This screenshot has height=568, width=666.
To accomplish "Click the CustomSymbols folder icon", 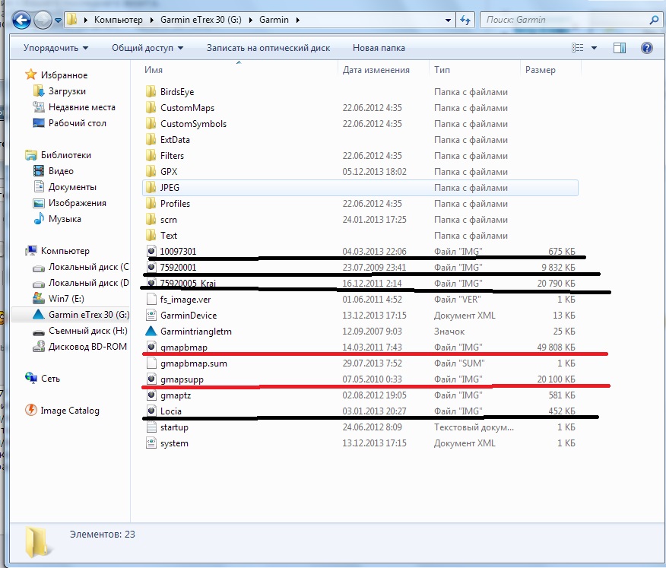I will 151,124.
